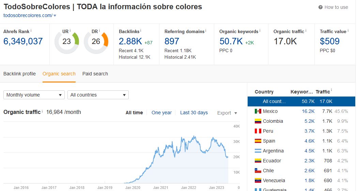Expand the todosobrecolores.com URL dropdown arrow
This screenshot has width=358, height=191.
55,16
